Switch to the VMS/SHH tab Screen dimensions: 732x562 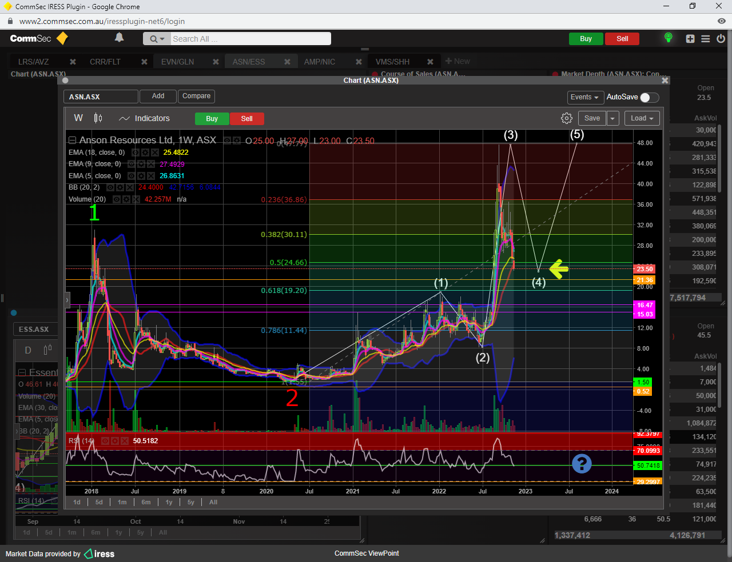393,62
